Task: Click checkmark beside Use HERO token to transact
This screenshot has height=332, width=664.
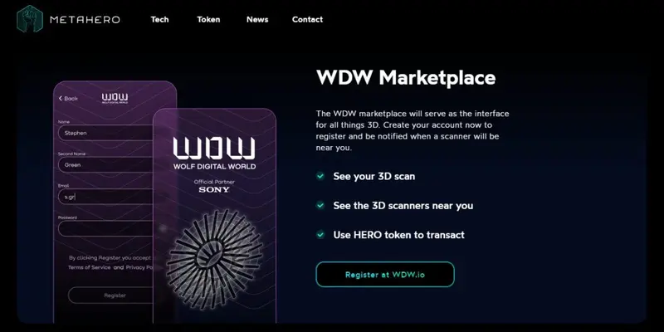Action: [320, 234]
